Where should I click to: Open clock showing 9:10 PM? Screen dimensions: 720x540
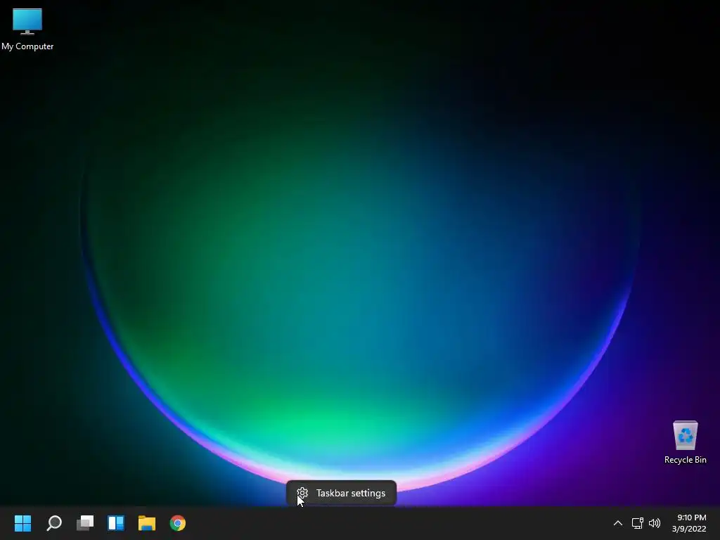tap(689, 523)
